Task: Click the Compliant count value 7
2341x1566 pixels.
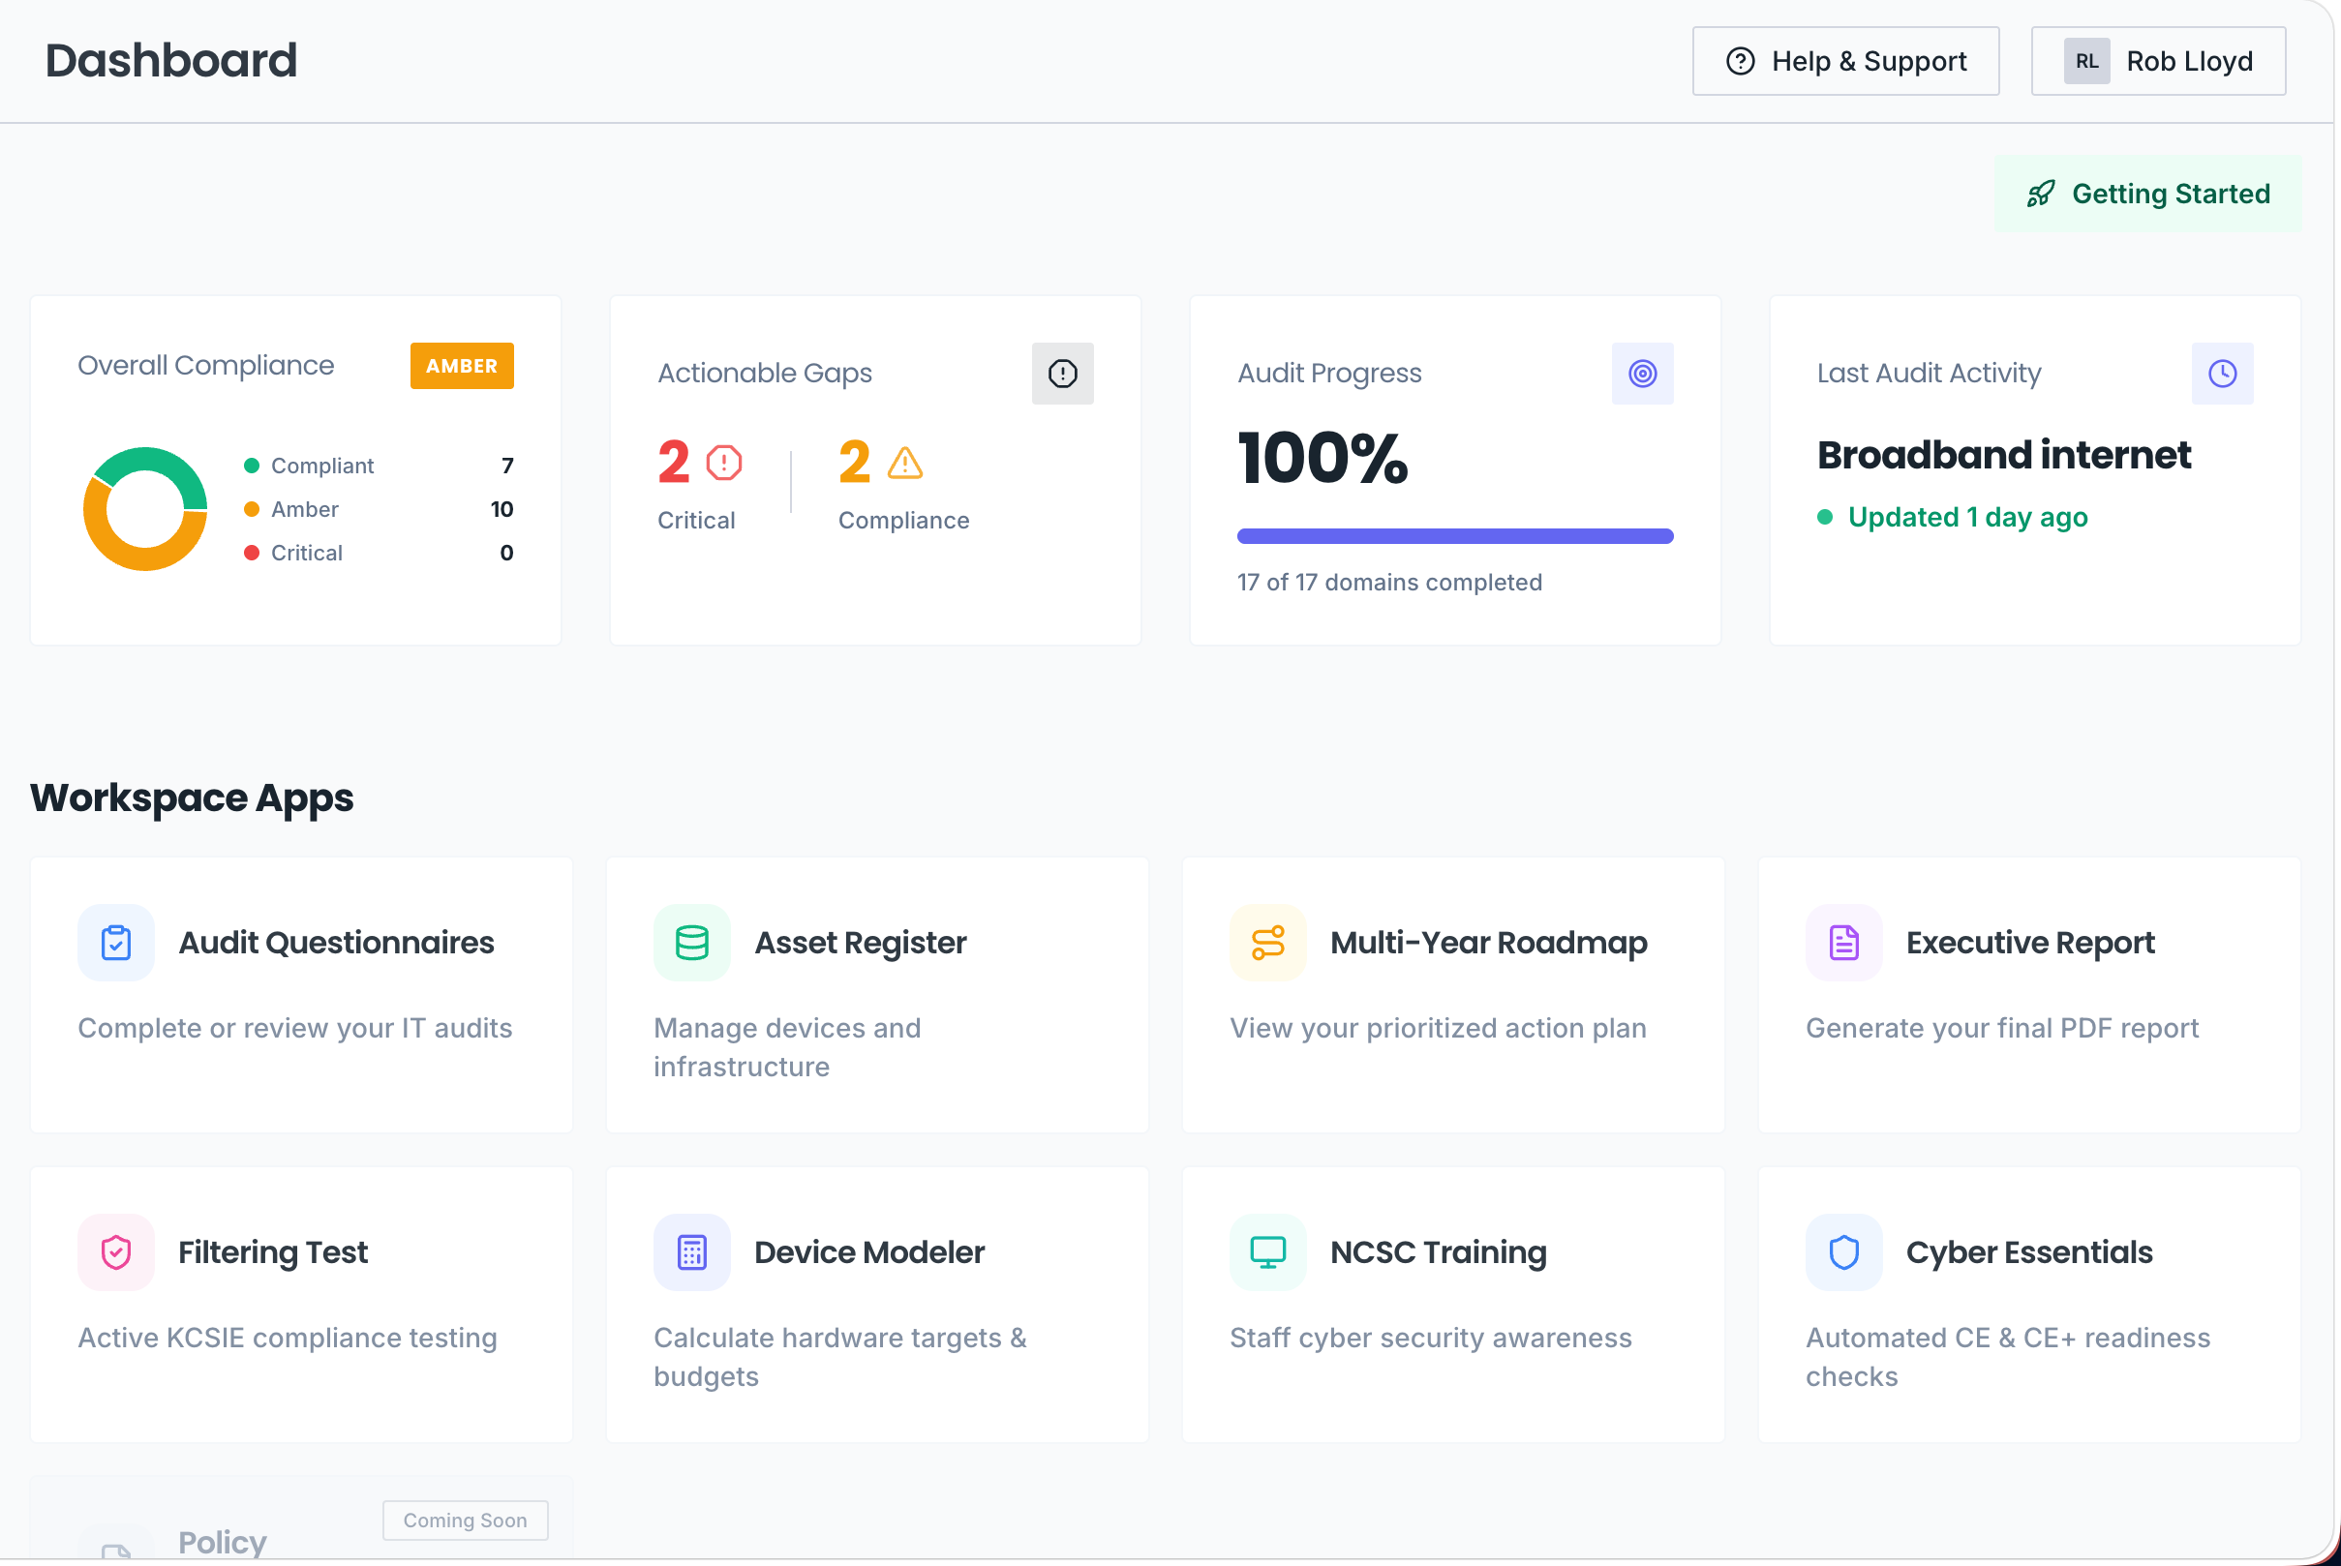Action: pos(507,466)
